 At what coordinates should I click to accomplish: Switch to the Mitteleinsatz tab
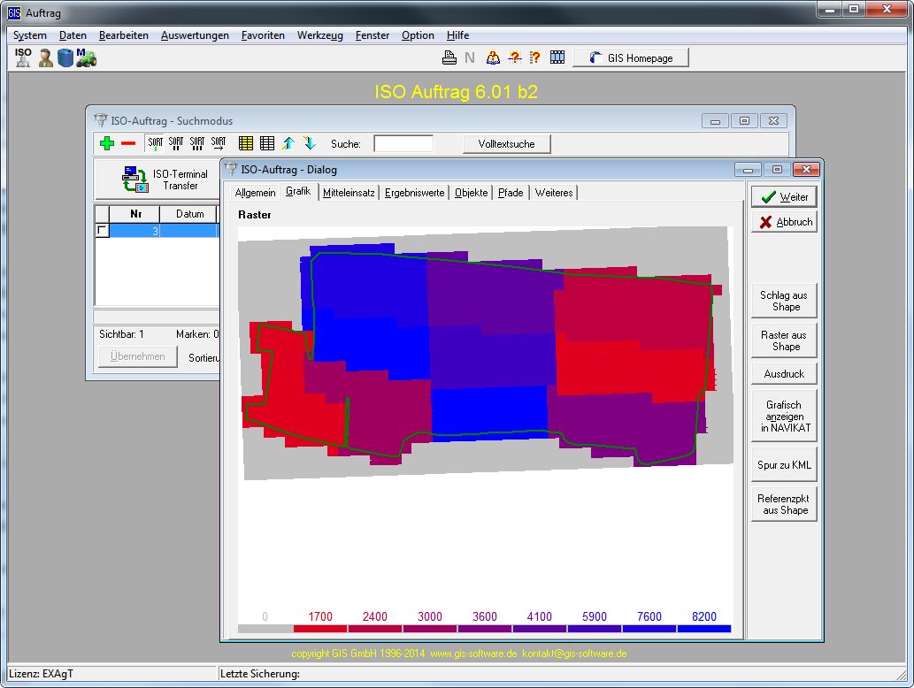(x=349, y=193)
